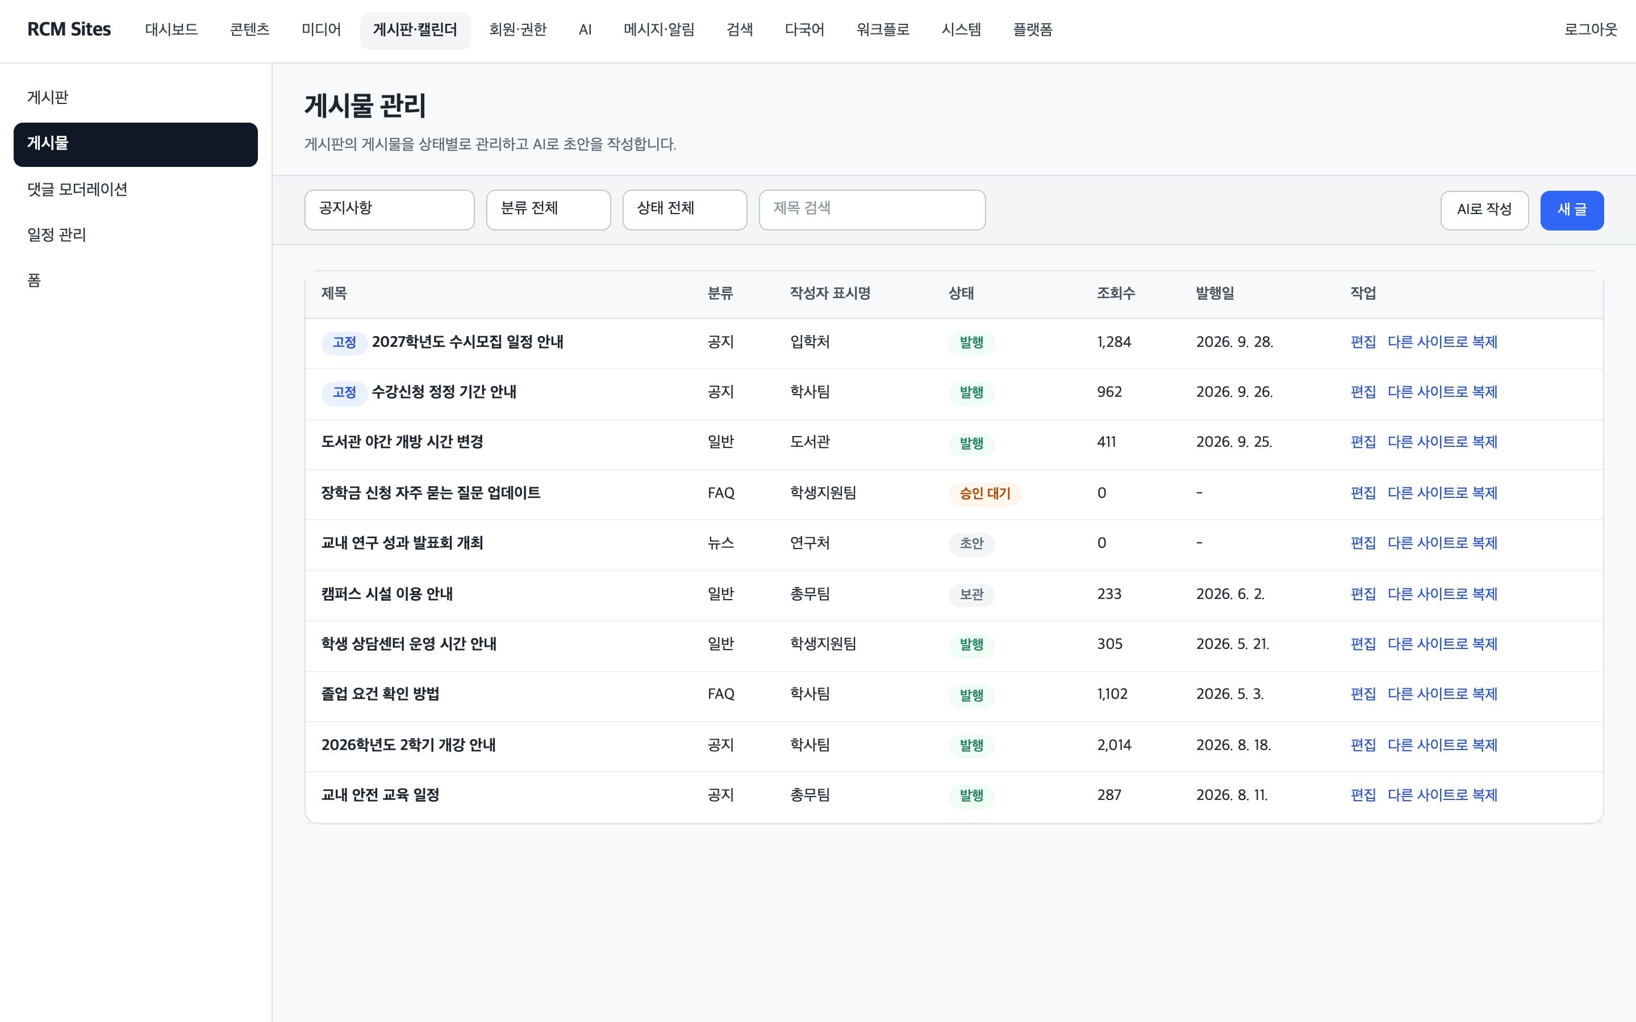Focus the 제목 검색 input field
The width and height of the screenshot is (1636, 1022).
[872, 210]
